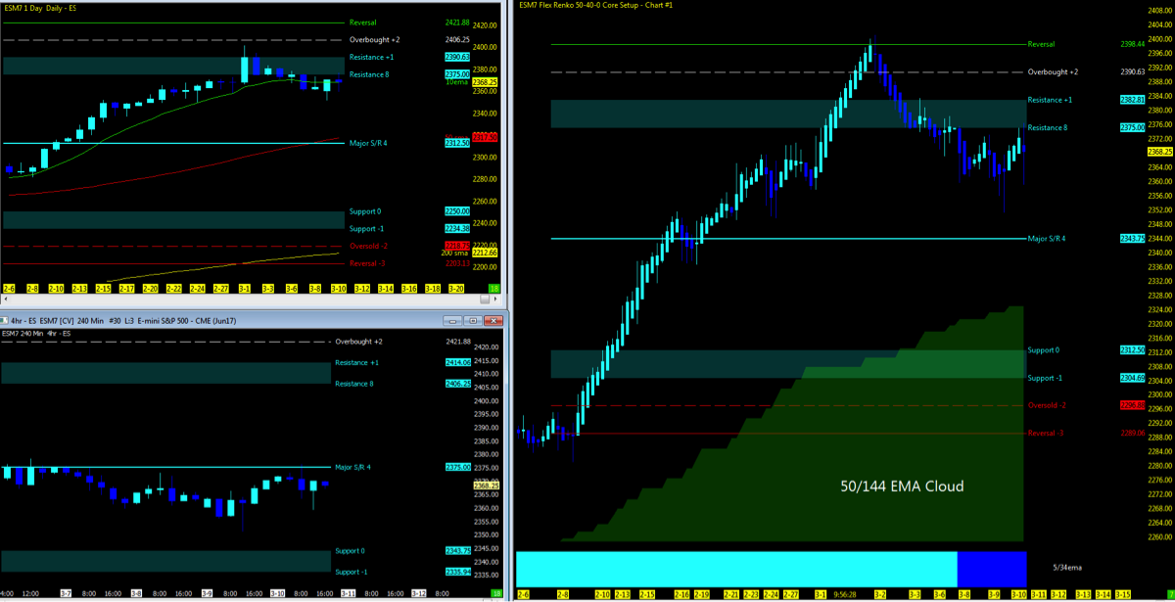Click Major S/R 4 label on the Daily chart
Image resolution: width=1175 pixels, height=602 pixels.
click(368, 143)
